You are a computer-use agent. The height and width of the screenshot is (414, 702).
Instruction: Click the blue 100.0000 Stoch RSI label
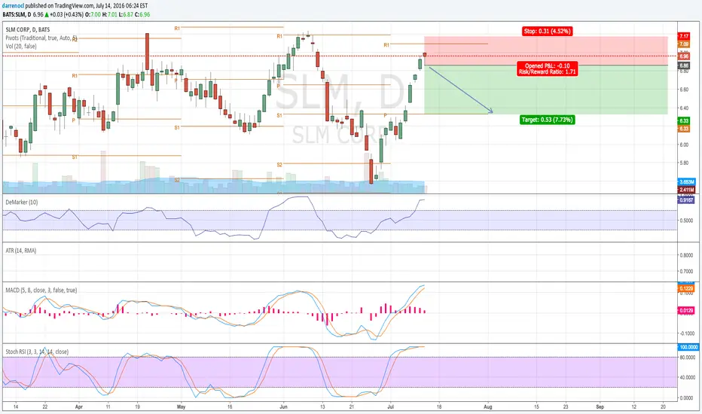click(688, 347)
